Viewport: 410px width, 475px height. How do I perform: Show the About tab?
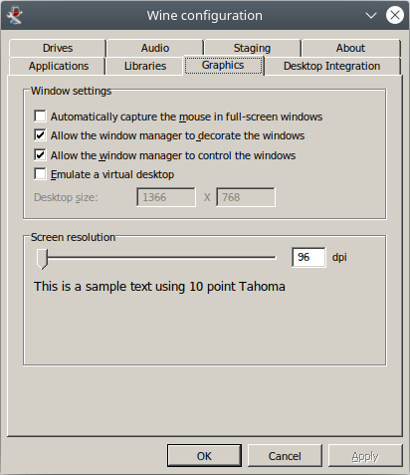(x=350, y=48)
